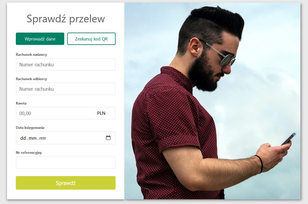Click the Sprawdź przelew heading

[x=66, y=19]
